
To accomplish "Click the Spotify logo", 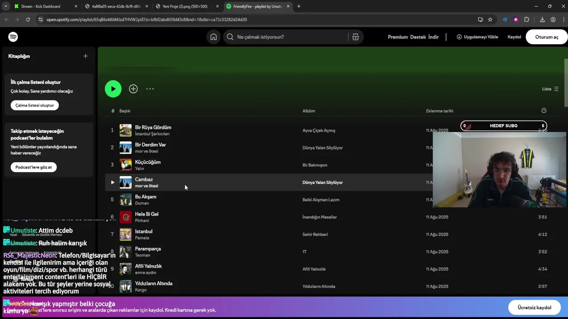I will pyautogui.click(x=13, y=37).
